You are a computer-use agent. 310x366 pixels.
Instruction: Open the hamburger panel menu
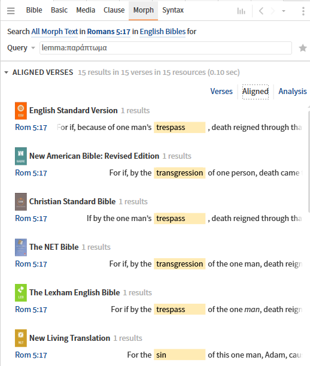tap(11, 11)
